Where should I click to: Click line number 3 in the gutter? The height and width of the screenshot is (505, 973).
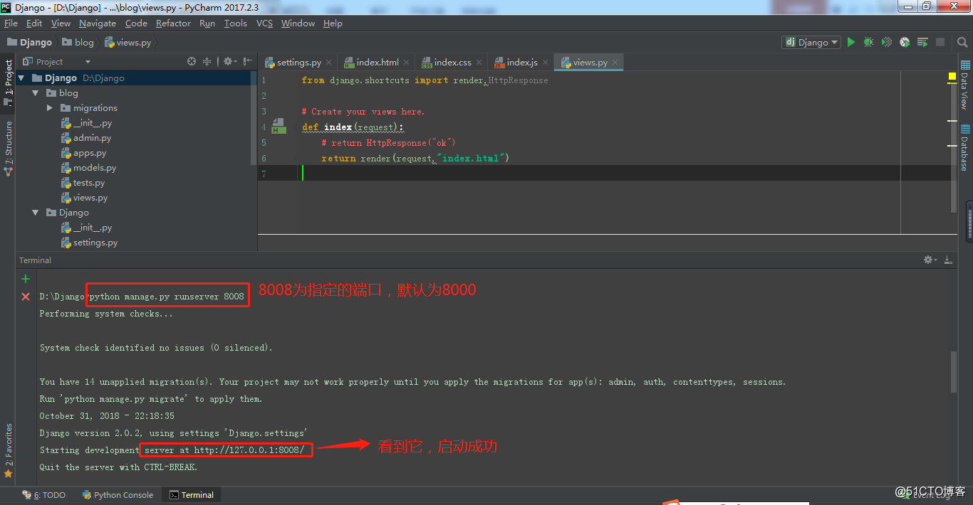point(264,111)
